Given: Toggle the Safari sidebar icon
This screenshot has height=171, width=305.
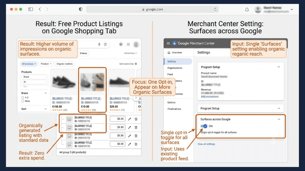Looking at the screenshot, I should 30,9.
